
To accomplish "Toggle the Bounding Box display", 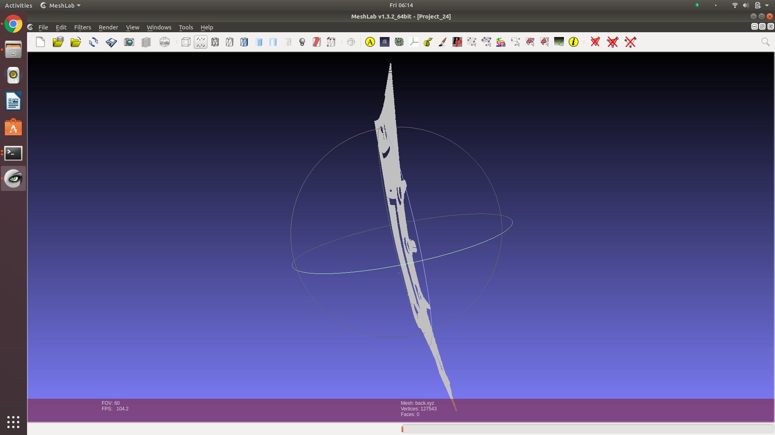I will tap(186, 42).
